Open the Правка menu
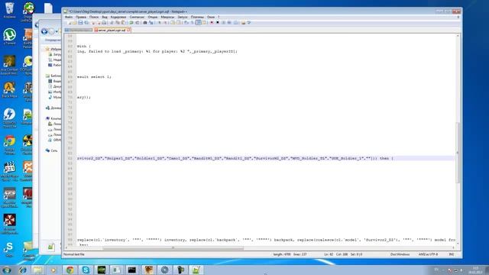This screenshot has width=489, height=275. click(81, 17)
